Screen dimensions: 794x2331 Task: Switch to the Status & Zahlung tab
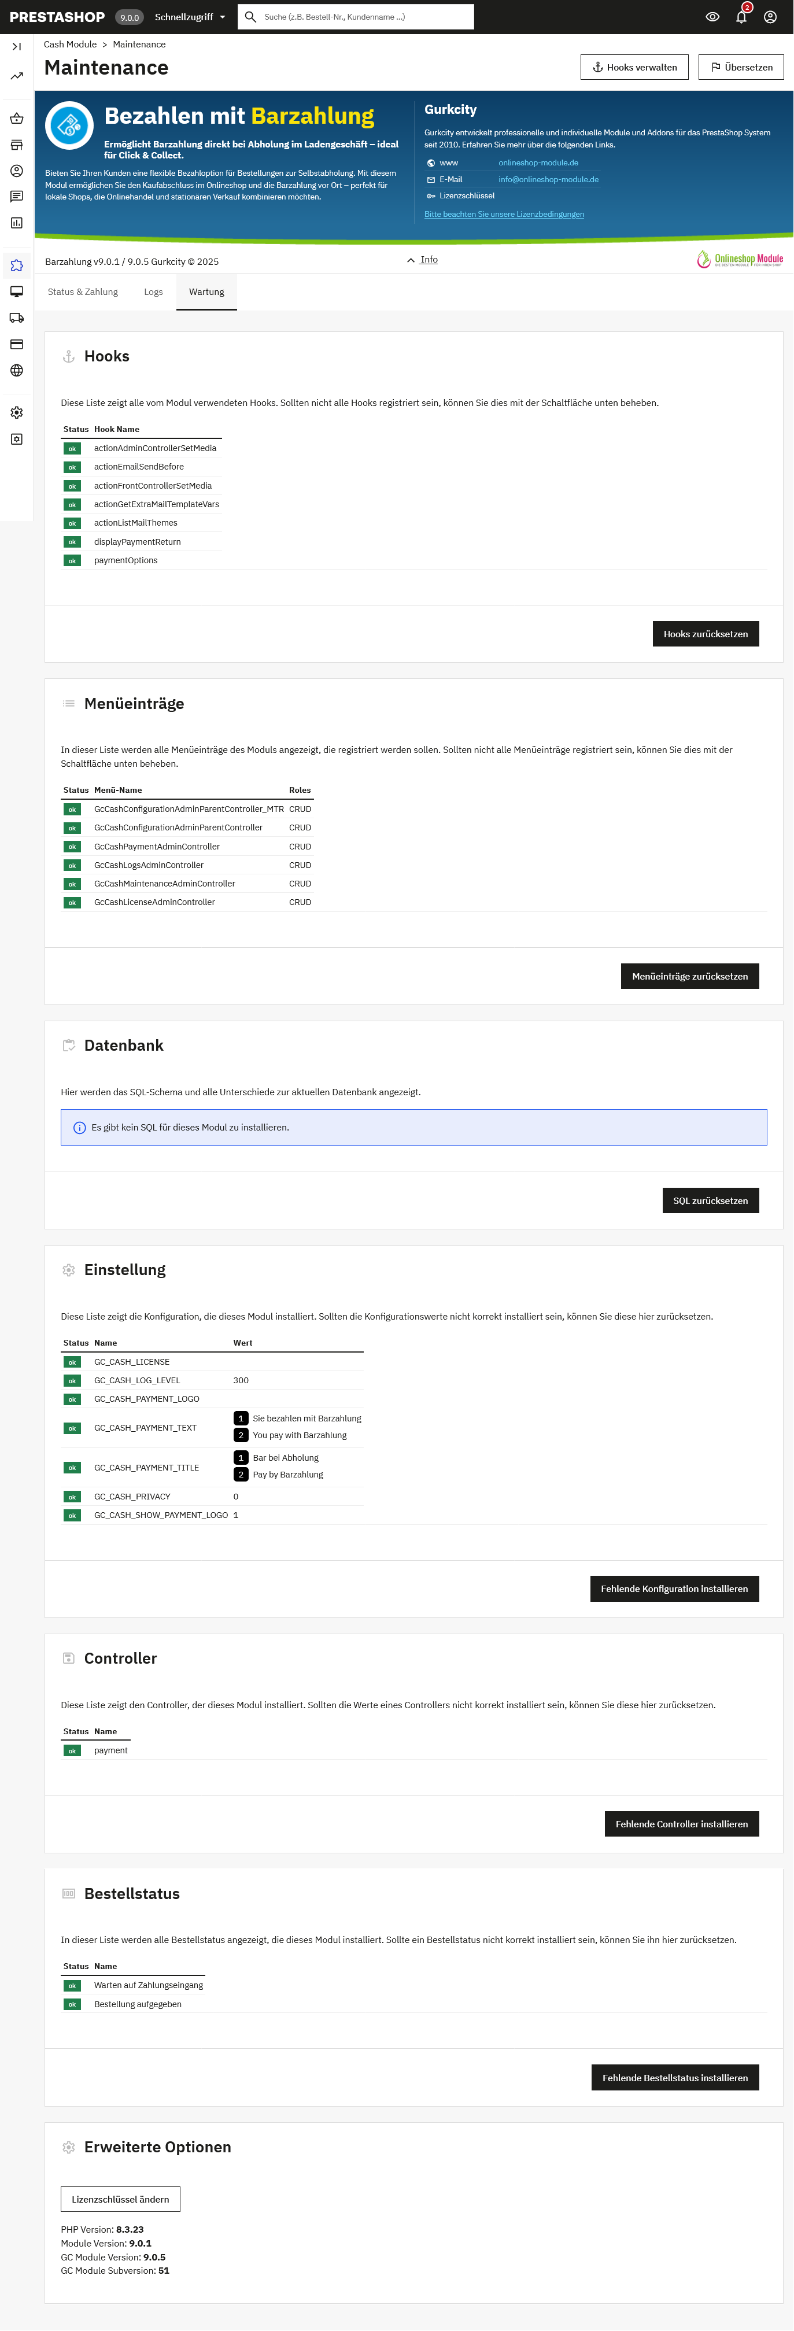[83, 291]
